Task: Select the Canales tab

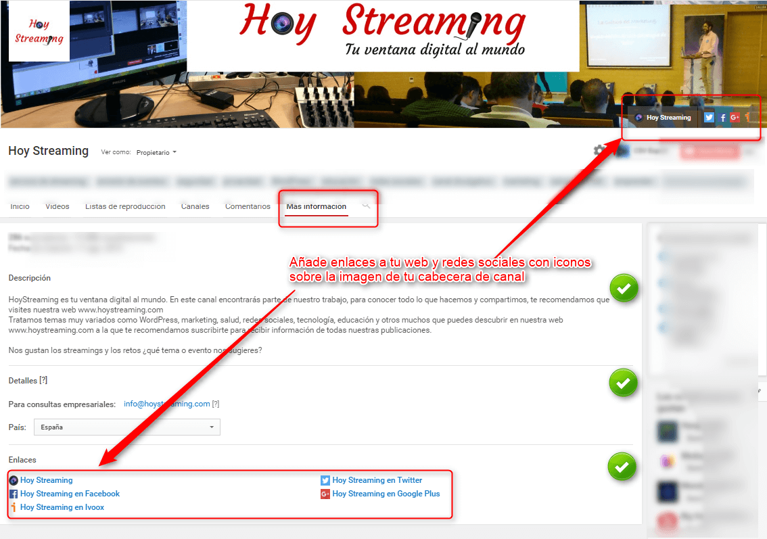Action: (195, 206)
